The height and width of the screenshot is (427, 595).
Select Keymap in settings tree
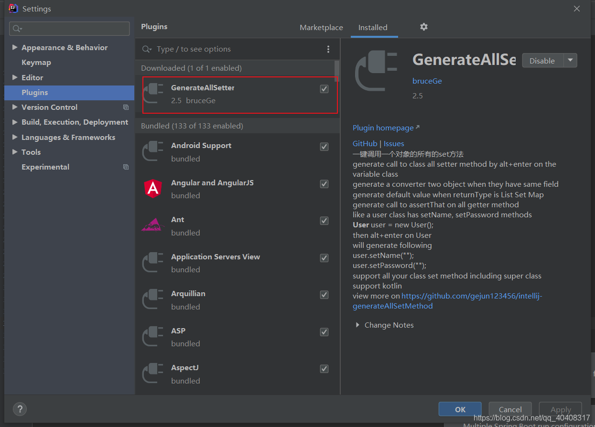(36, 63)
